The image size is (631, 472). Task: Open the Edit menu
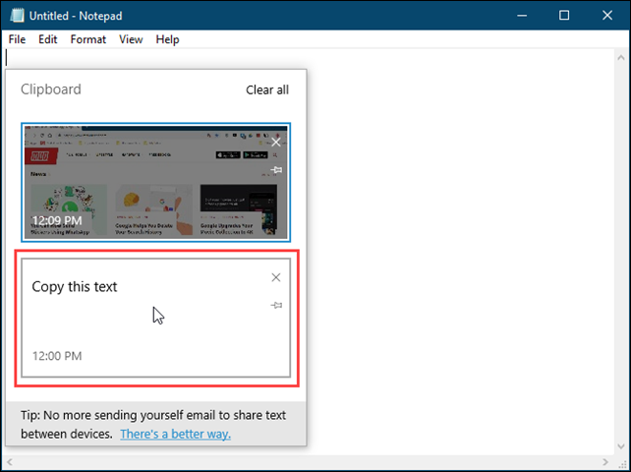(48, 39)
